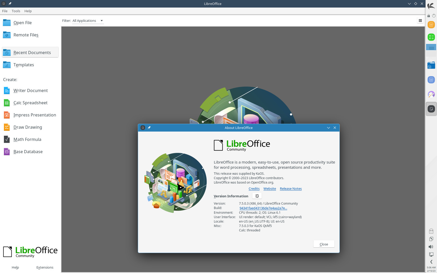Open the KaOS application launcher
Screen dimensions: 437x273
tap(431, 6)
